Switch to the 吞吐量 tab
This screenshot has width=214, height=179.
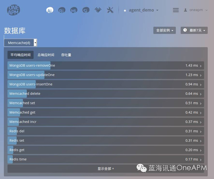[x=66, y=55]
